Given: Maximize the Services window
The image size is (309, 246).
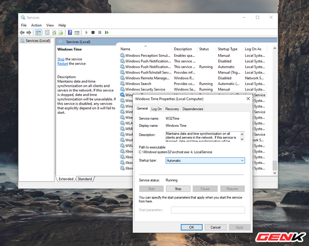Looking at the screenshot, I should [257, 17].
